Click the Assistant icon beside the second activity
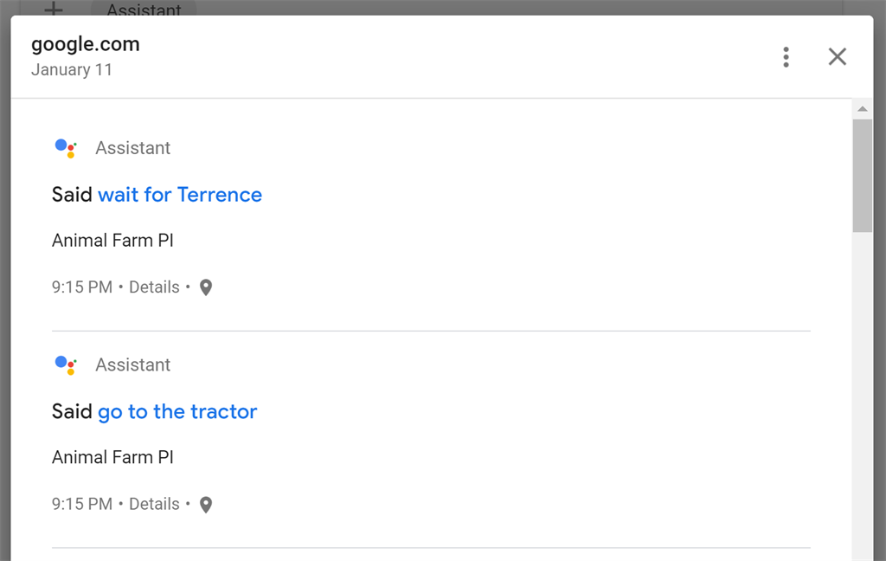The width and height of the screenshot is (886, 561). point(64,364)
